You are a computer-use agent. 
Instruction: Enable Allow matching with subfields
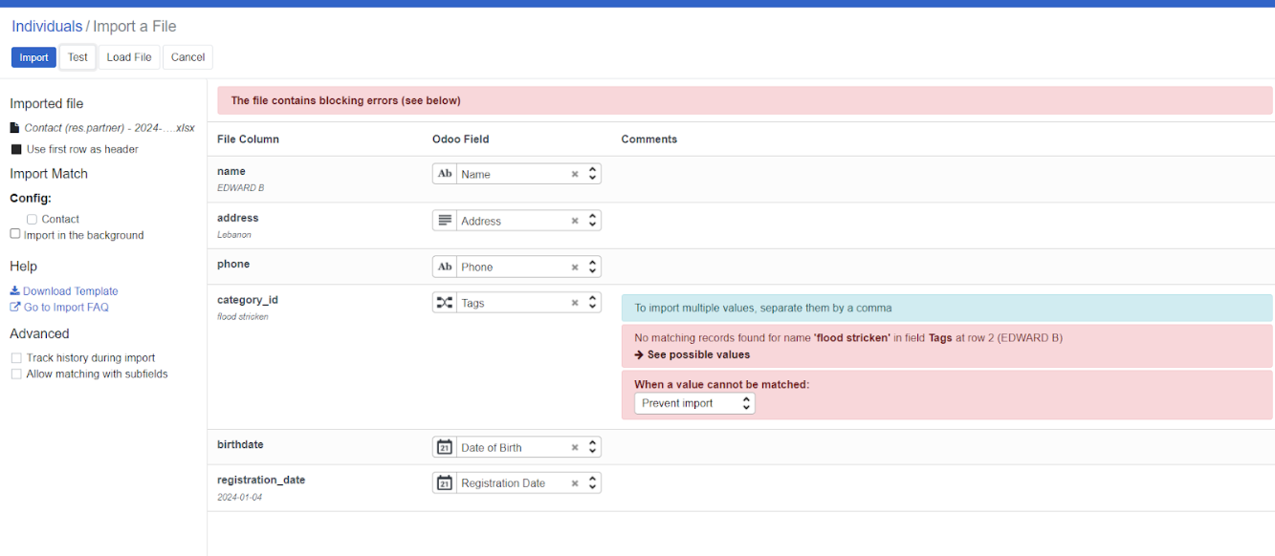click(16, 374)
